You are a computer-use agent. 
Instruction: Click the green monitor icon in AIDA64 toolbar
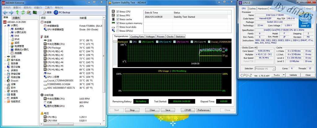click(35, 13)
